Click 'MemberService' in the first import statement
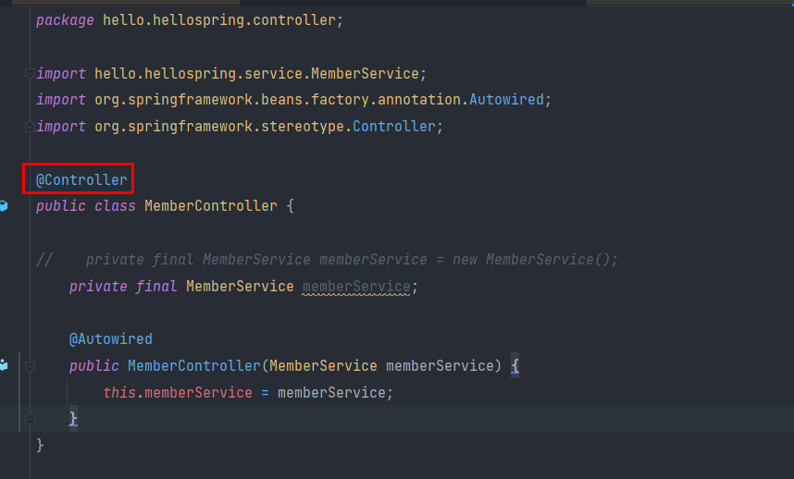This screenshot has width=794, height=479. coord(365,74)
